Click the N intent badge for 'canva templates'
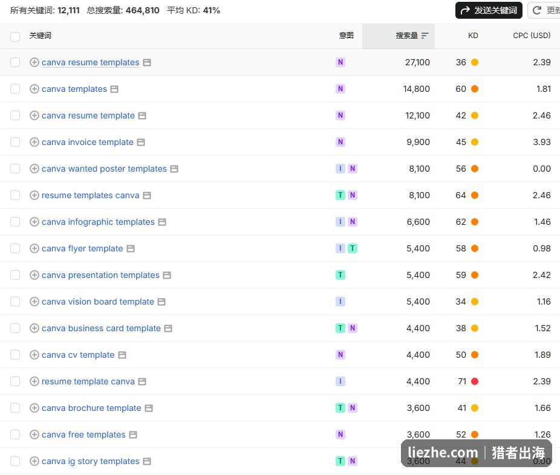Viewport: 560px width, 475px height. (340, 89)
